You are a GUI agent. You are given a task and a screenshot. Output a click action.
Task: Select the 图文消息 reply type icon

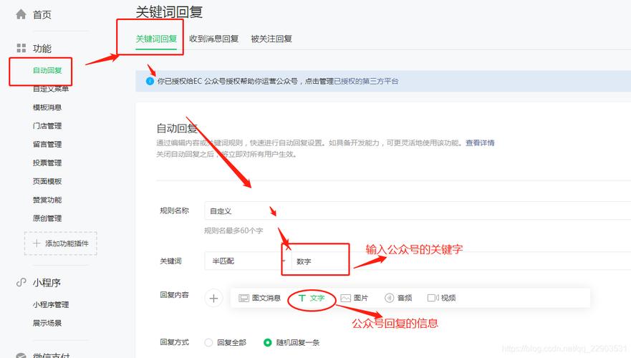(x=244, y=298)
